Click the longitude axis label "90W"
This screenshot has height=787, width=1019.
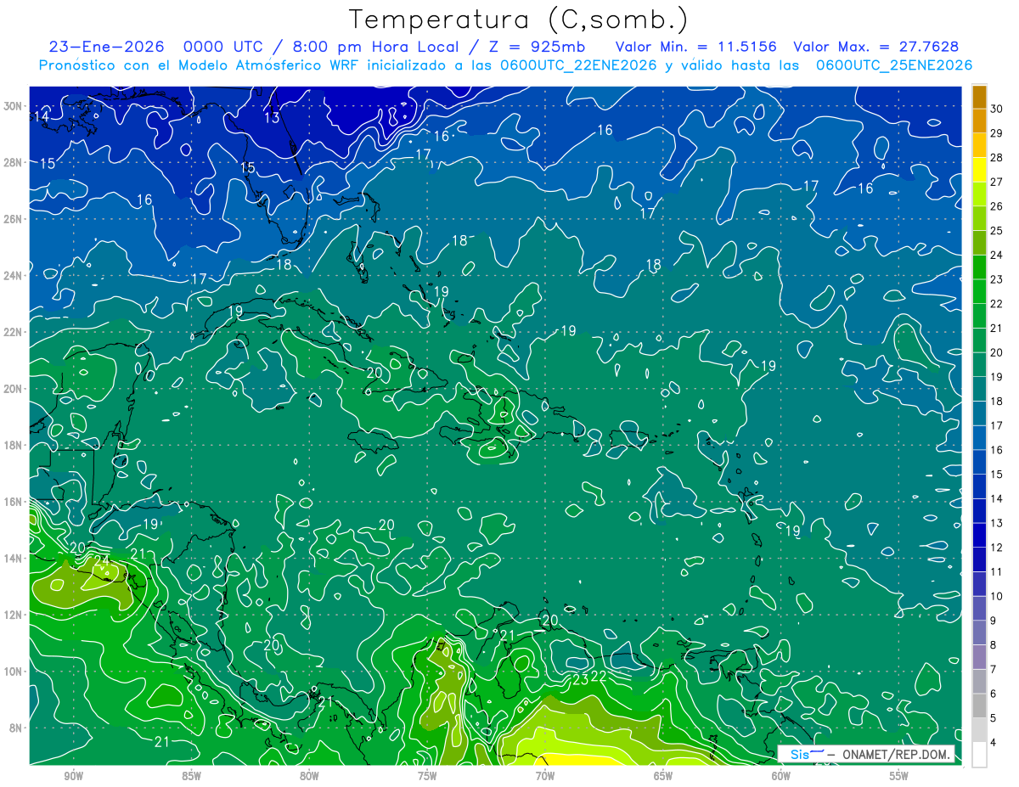pos(73,776)
